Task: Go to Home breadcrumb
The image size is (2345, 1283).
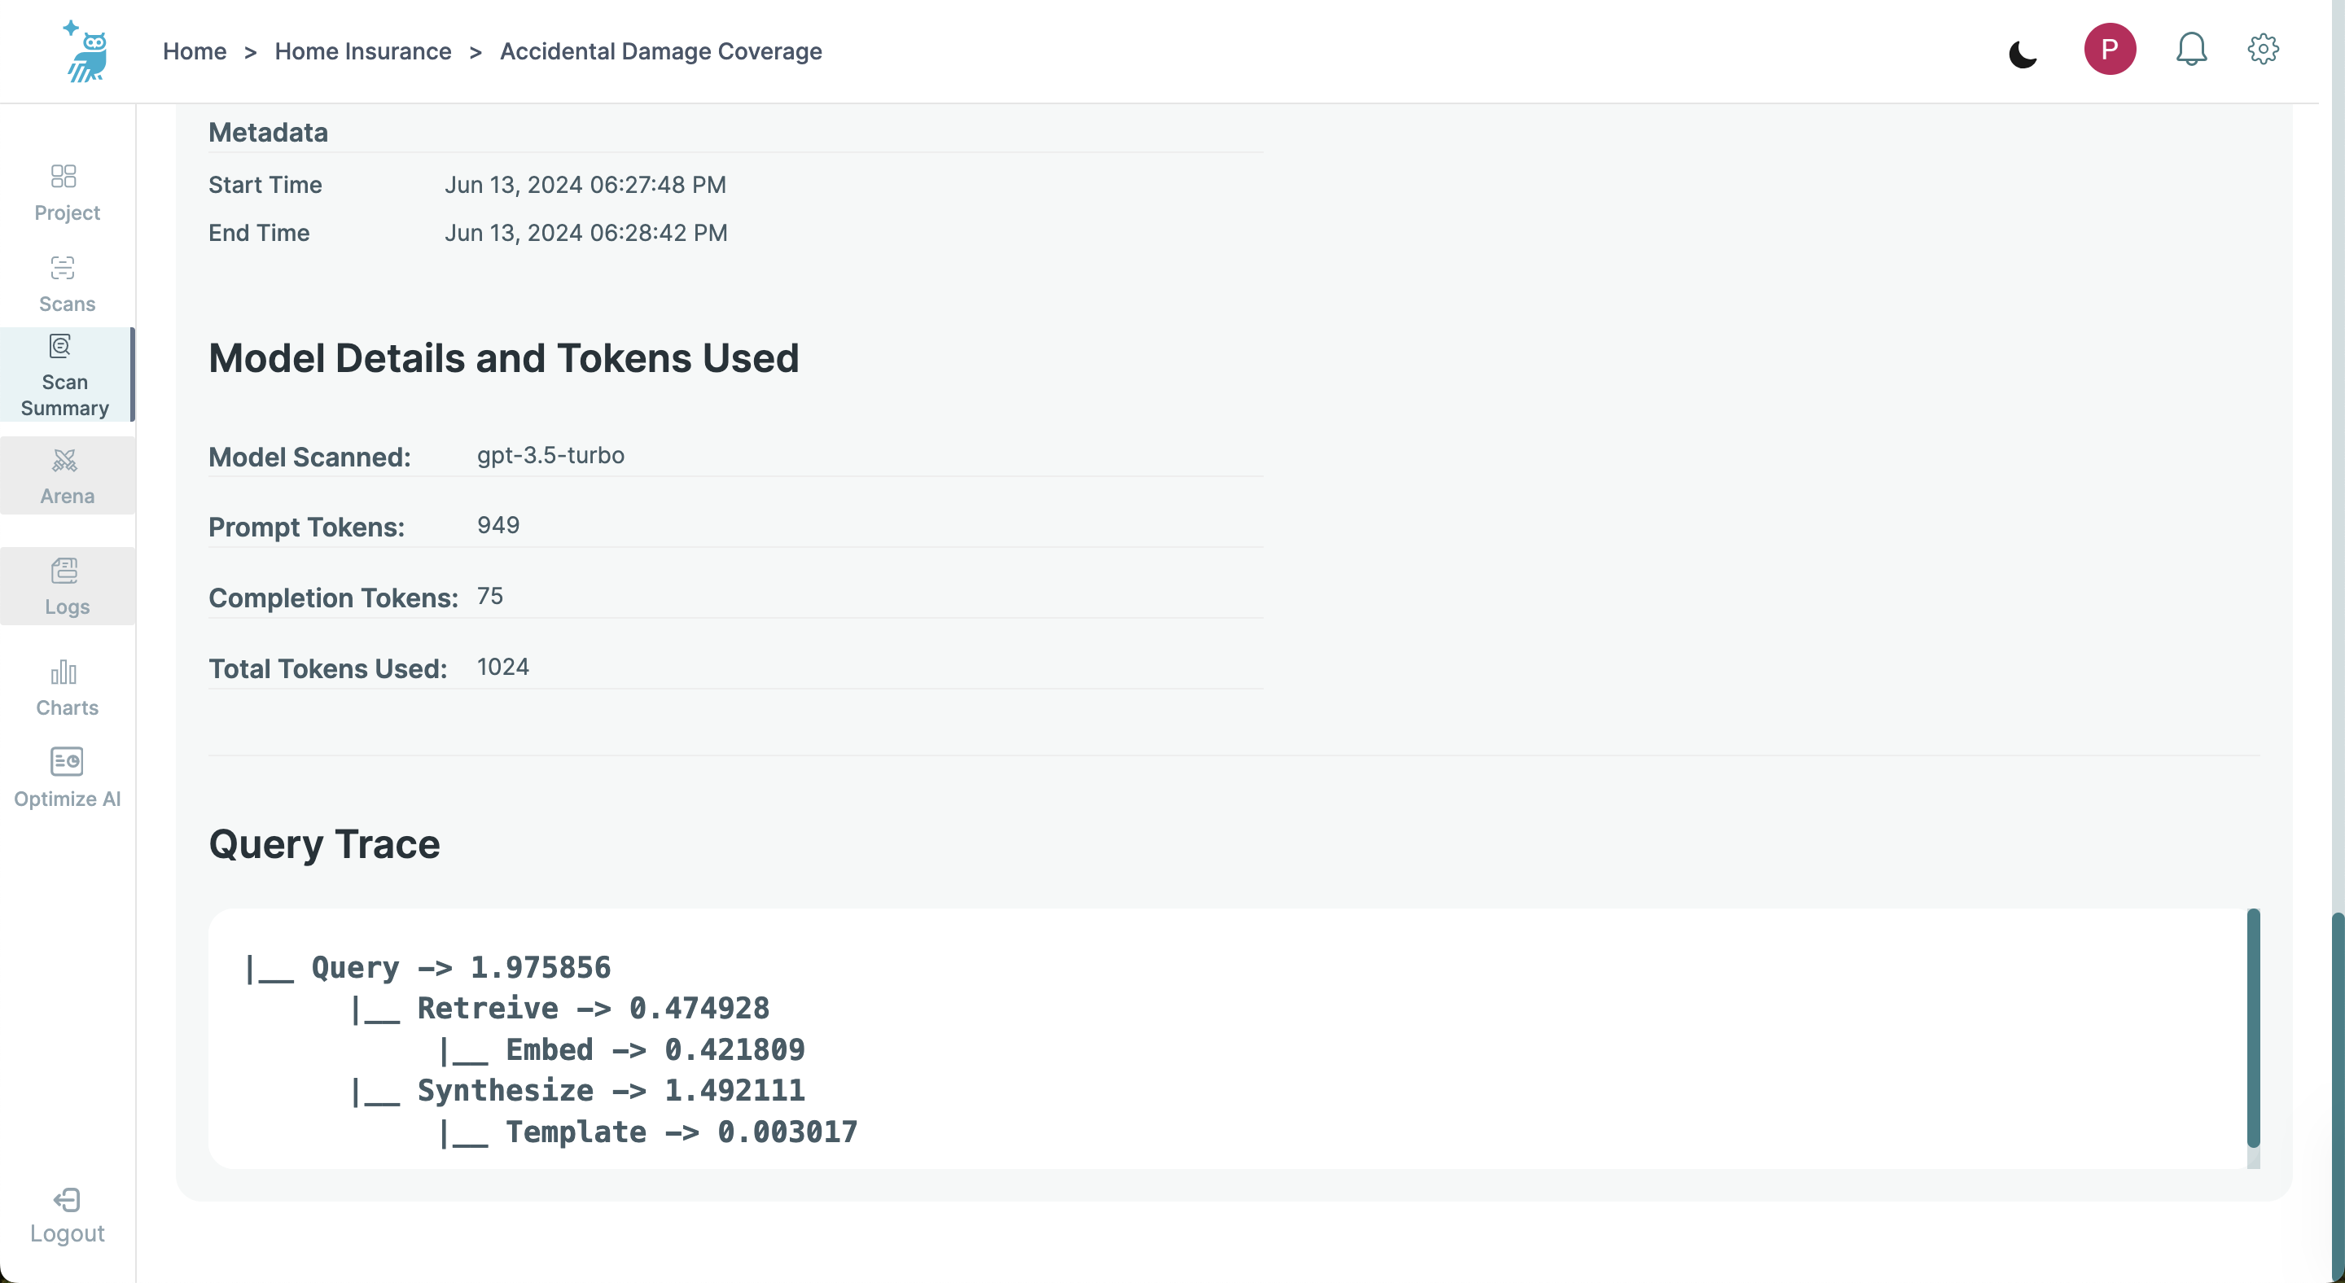Action: pyautogui.click(x=195, y=52)
